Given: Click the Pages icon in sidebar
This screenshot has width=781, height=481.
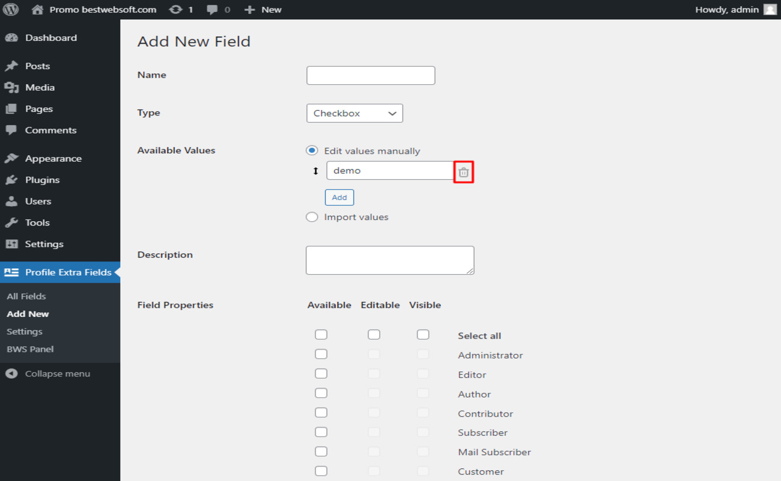Looking at the screenshot, I should point(11,109).
